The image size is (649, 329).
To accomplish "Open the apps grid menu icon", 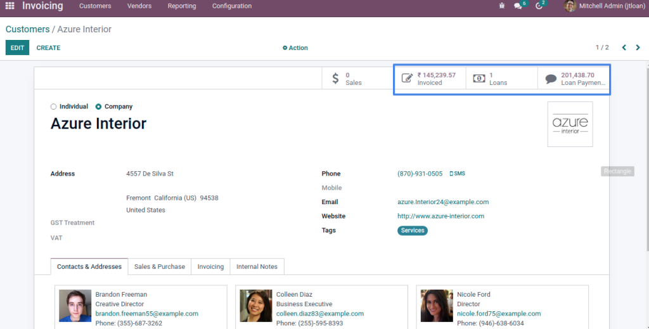I will [x=10, y=6].
